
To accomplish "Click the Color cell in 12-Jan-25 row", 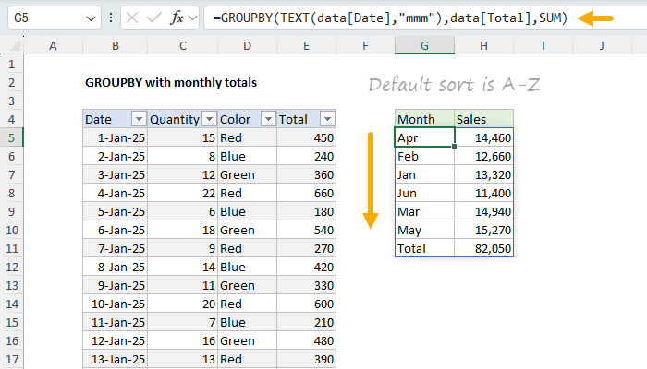I will pyautogui.click(x=247, y=340).
